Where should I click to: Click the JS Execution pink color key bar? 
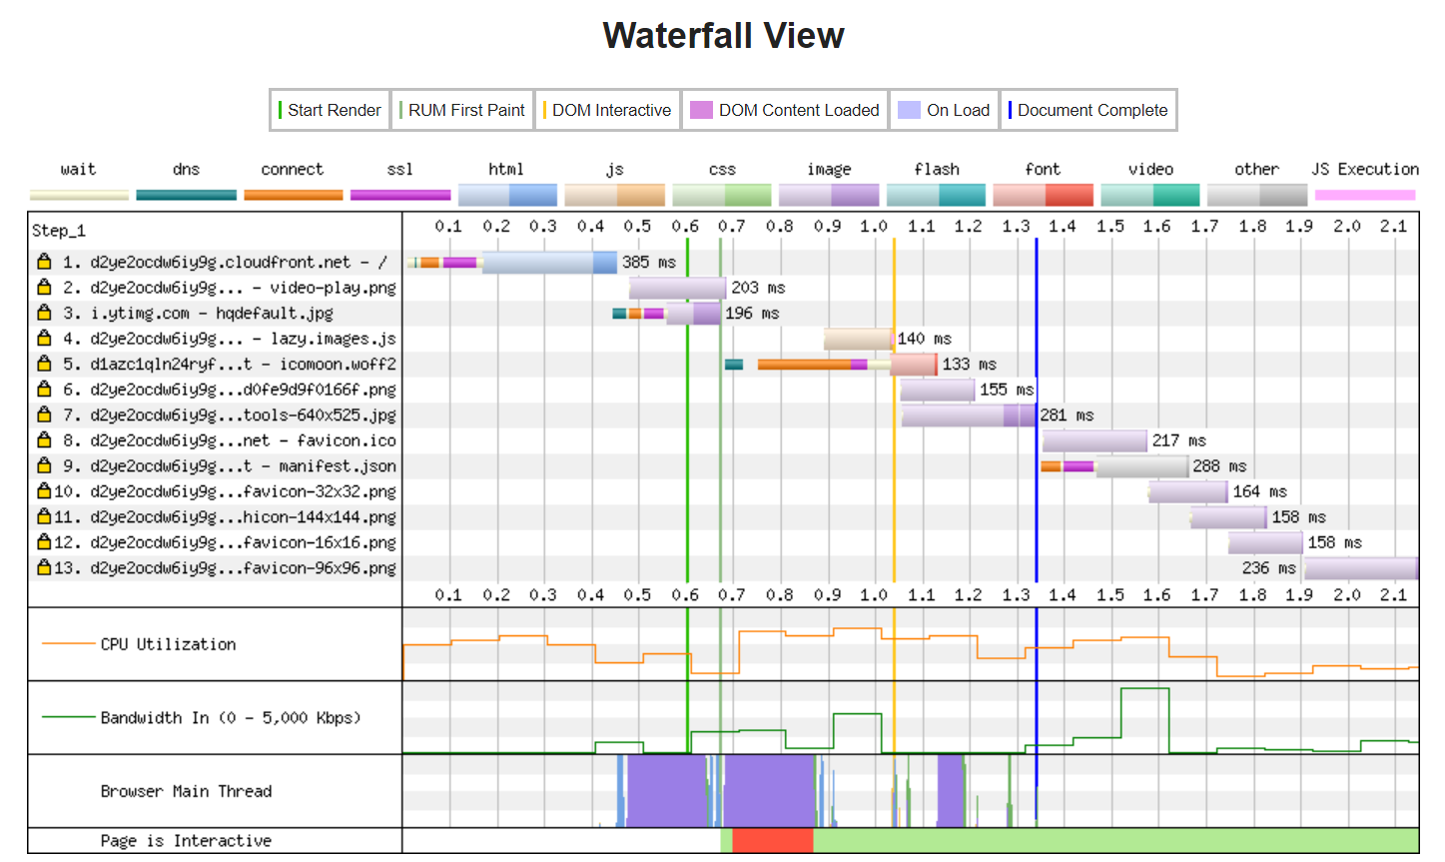tap(1365, 195)
